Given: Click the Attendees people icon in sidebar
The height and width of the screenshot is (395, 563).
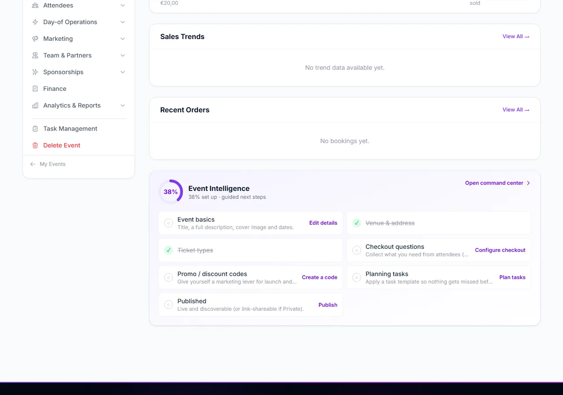Looking at the screenshot, I should pos(35,5).
